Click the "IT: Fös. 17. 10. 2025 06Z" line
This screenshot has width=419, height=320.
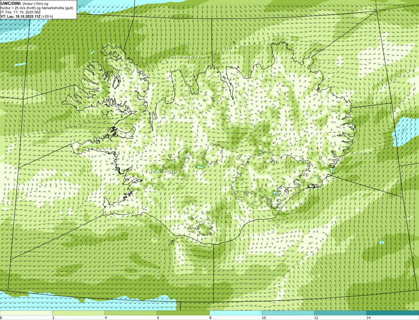coord(21,12)
